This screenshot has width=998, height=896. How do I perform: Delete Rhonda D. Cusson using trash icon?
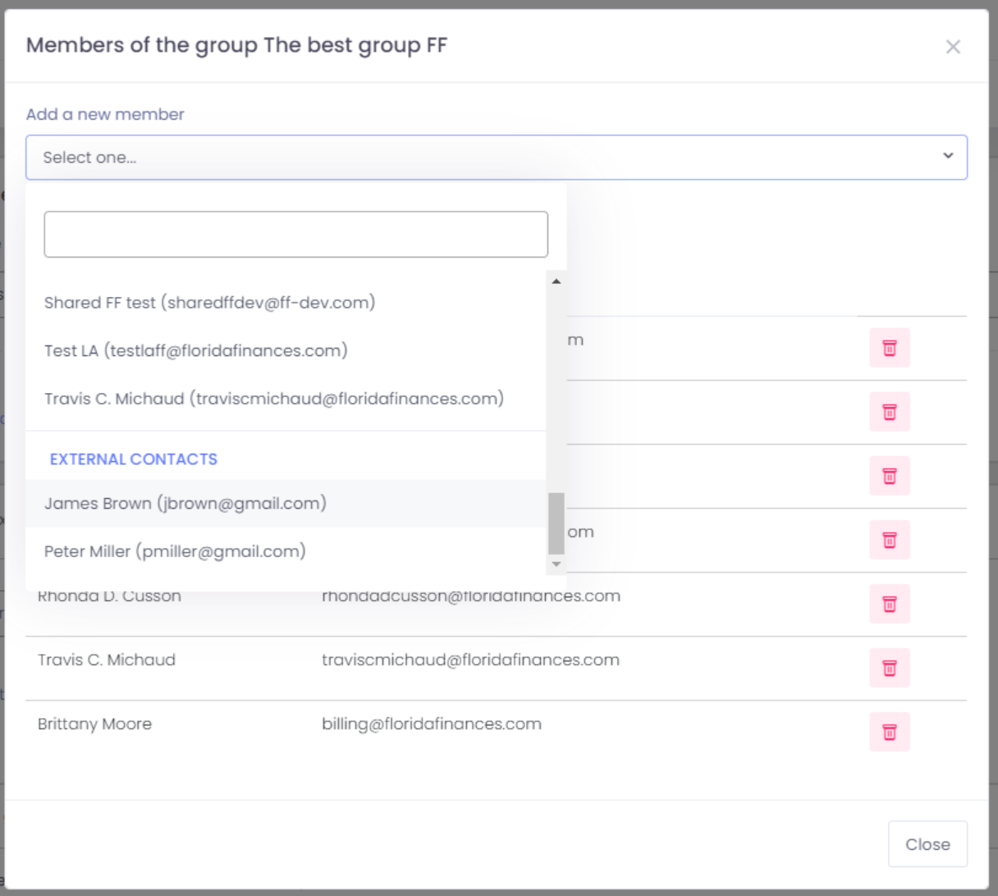click(x=889, y=604)
